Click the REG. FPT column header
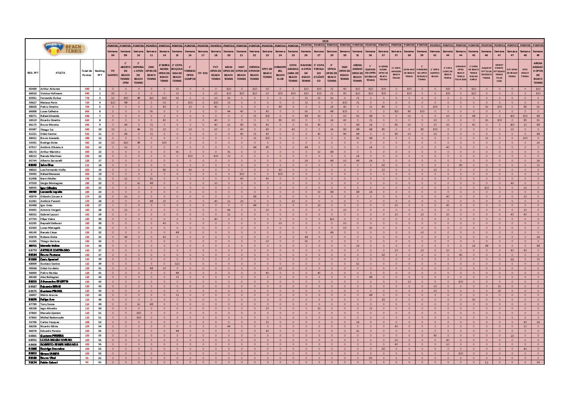 click(33, 73)
